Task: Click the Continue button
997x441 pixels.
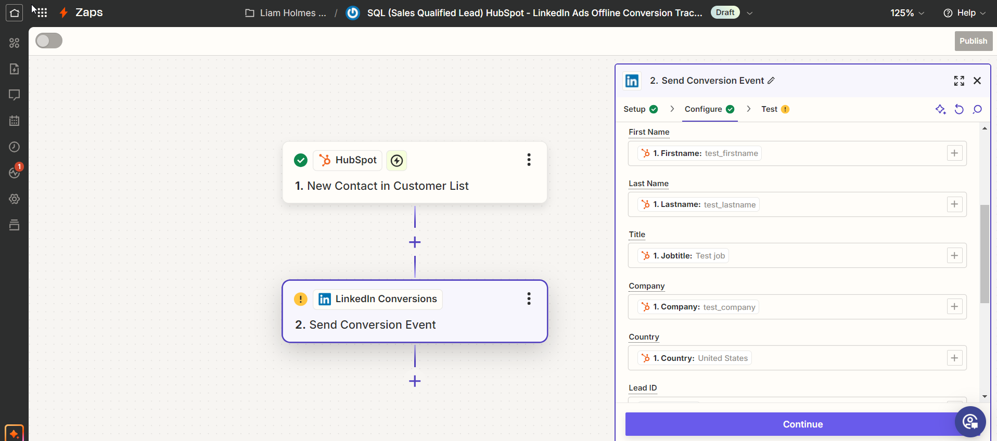Action: click(802, 424)
